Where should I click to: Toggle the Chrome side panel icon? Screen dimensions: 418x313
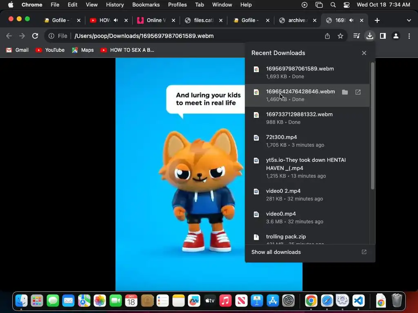382,36
